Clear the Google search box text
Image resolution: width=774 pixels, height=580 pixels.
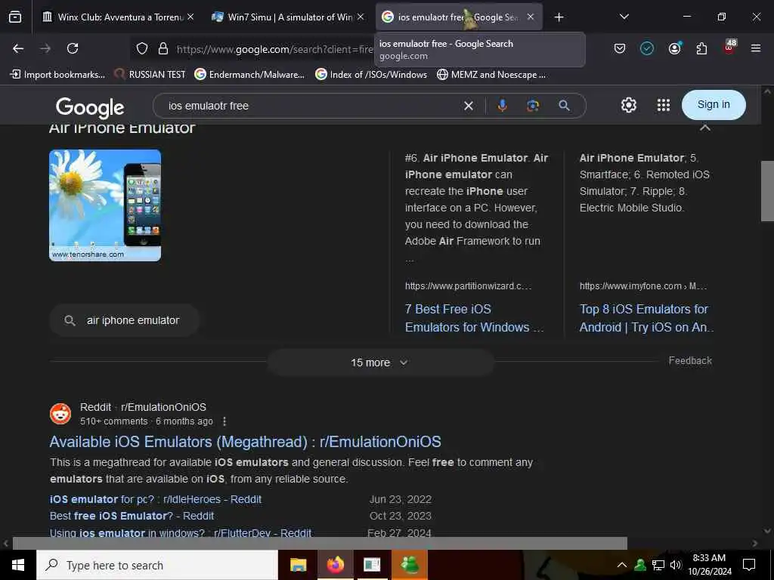coord(469,106)
